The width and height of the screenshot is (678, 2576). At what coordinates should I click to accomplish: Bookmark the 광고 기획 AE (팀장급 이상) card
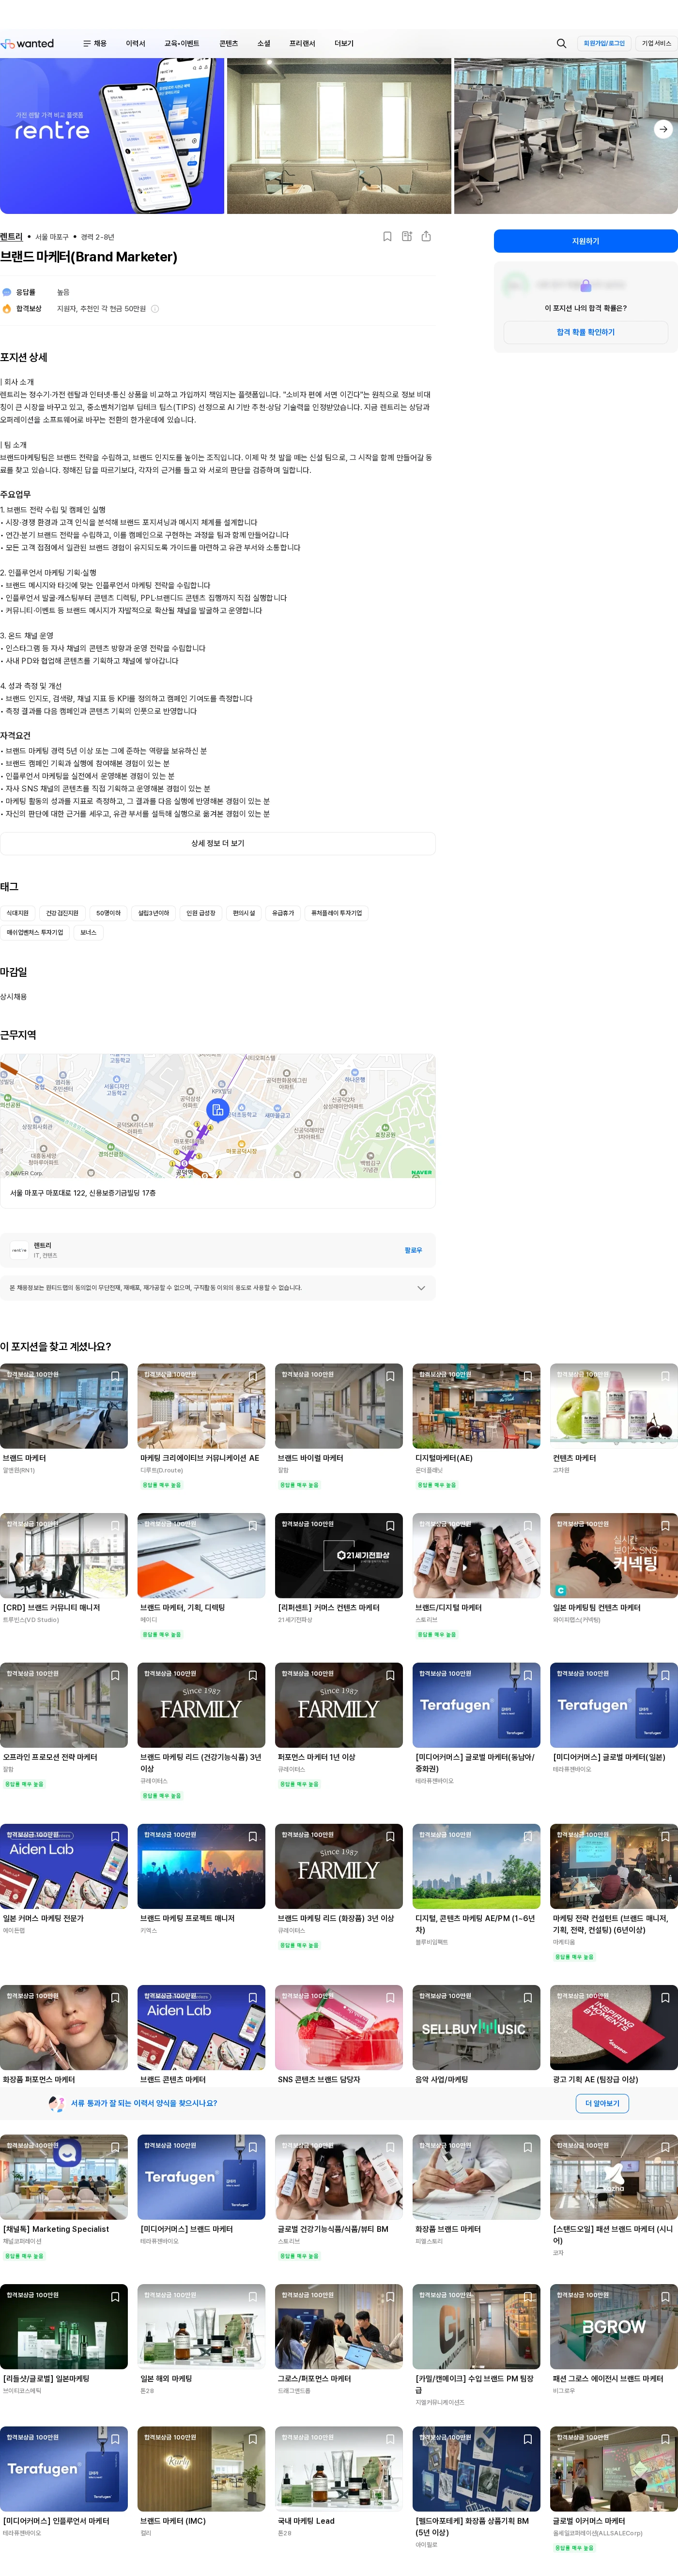click(665, 1998)
